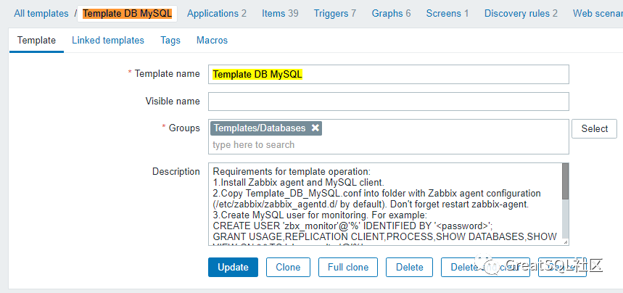Focus the Visible name field

coord(388,102)
